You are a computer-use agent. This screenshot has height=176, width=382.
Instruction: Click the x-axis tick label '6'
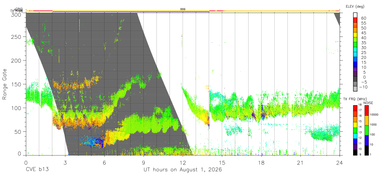(x=104, y=163)
